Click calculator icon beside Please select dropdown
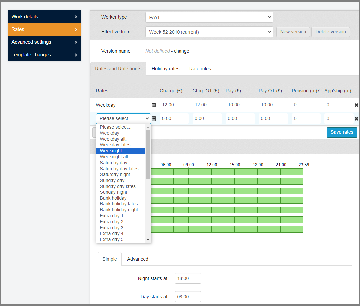This screenshot has width=360, height=306. point(154,119)
